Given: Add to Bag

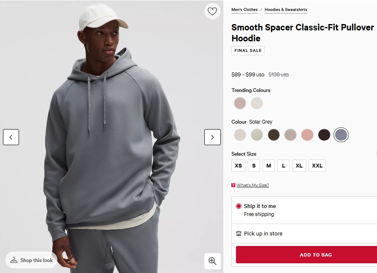Looking at the screenshot, I should pos(315,255).
